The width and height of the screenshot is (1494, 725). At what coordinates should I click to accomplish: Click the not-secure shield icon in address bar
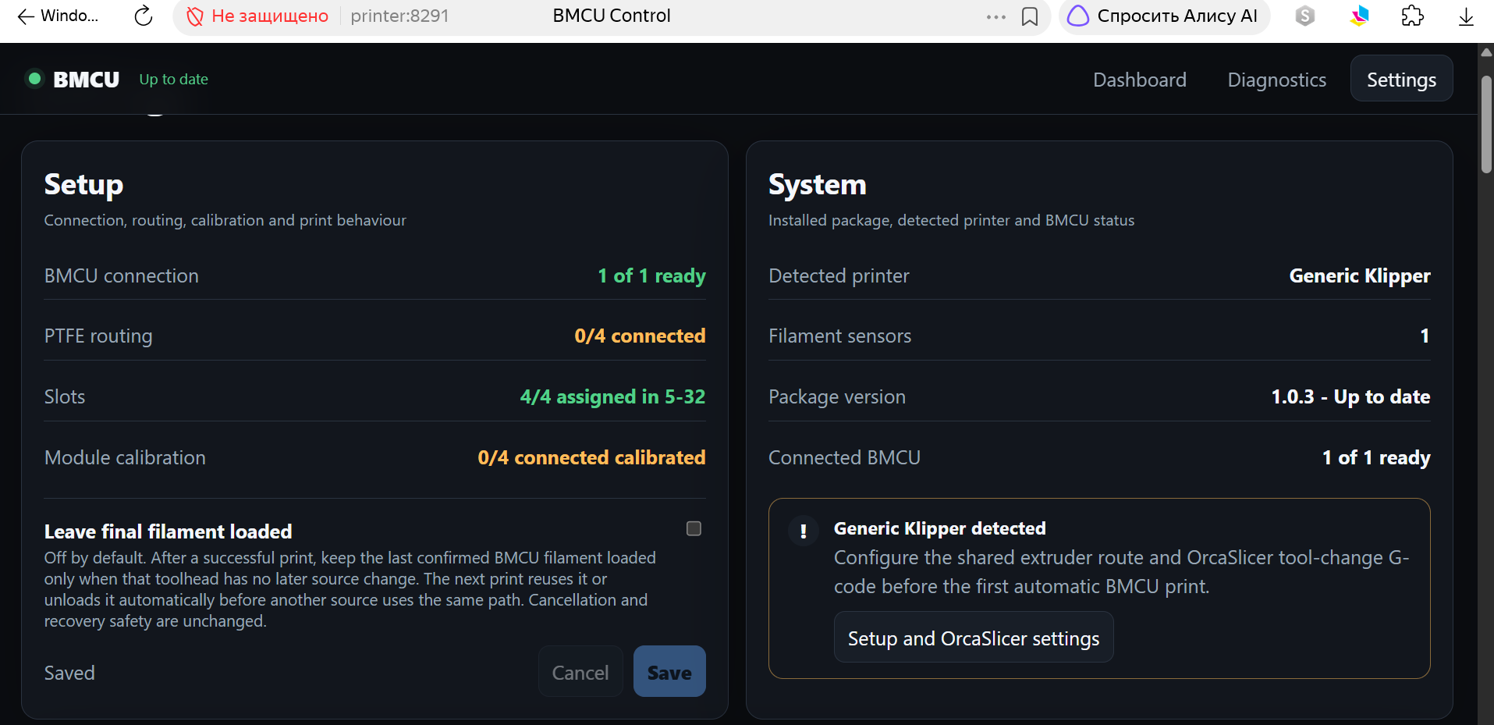click(194, 16)
